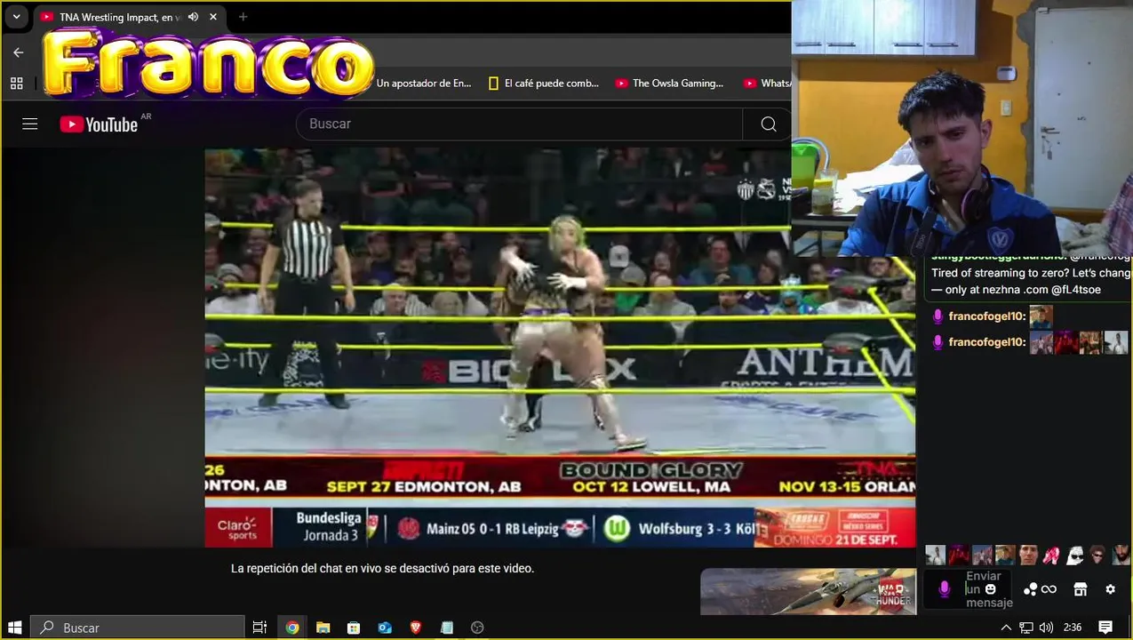
Task: Click the wrestling video player
Action: [x=560, y=348]
